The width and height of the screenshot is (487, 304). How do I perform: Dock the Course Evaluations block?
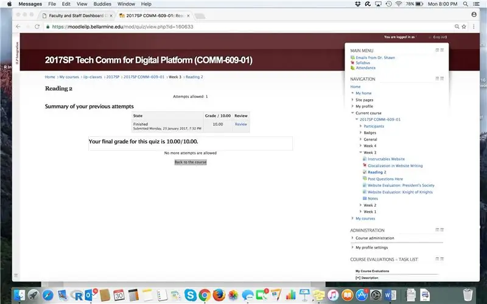[x=443, y=259]
